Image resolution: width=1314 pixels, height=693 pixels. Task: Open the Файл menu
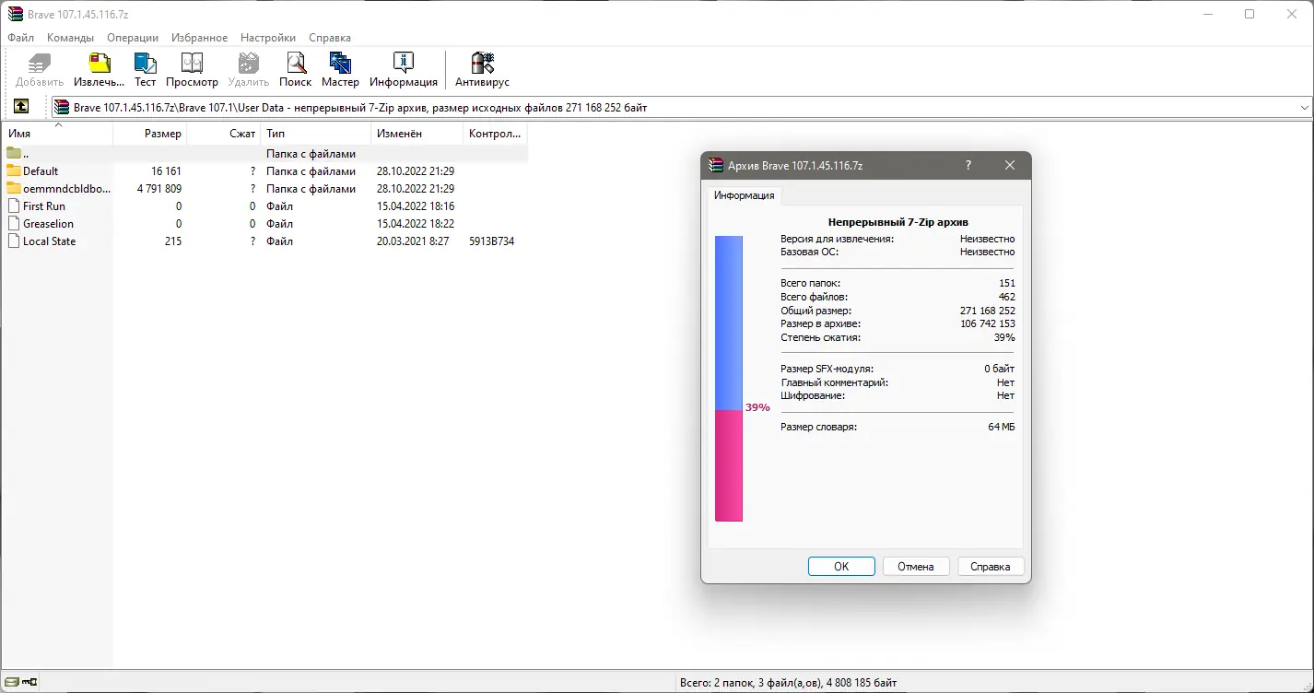[20, 38]
